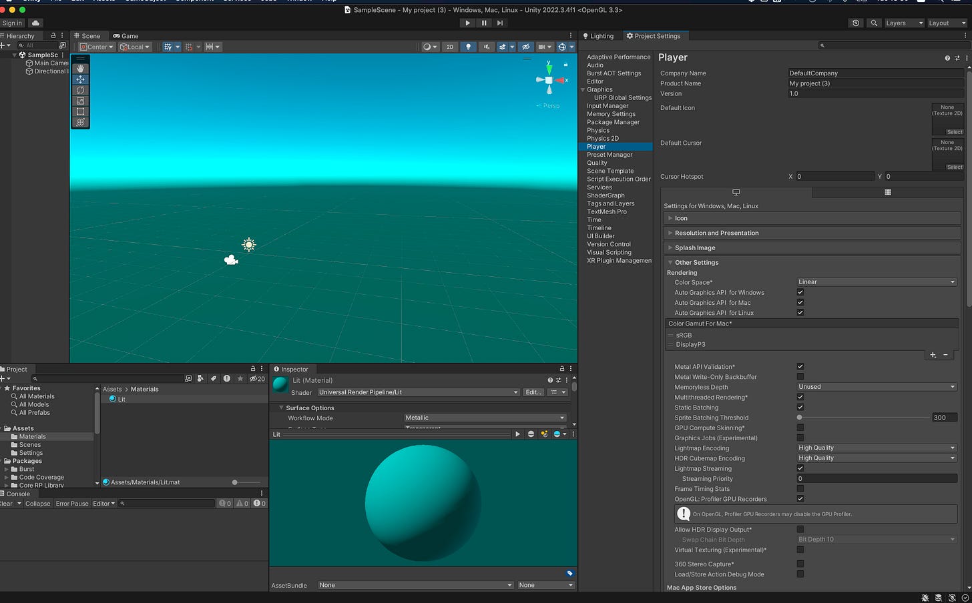Open the cloud services icon

click(x=35, y=23)
